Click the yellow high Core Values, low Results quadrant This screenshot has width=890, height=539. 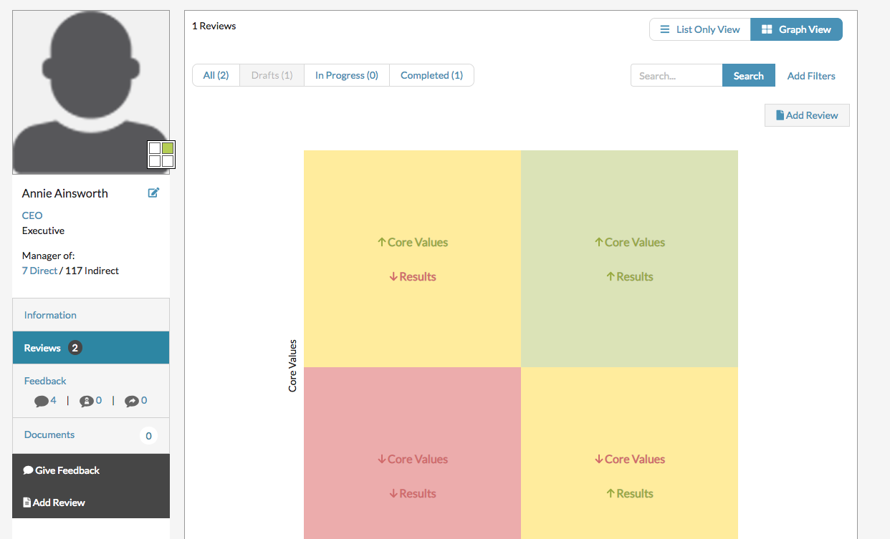point(412,259)
